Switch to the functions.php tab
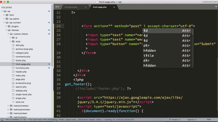The width and height of the screenshot is (218, 122). click(x=71, y=7)
